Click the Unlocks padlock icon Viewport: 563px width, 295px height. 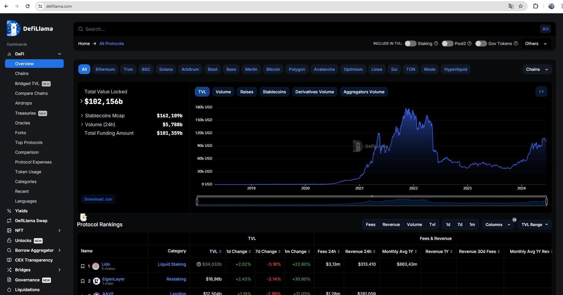[x=9, y=241]
